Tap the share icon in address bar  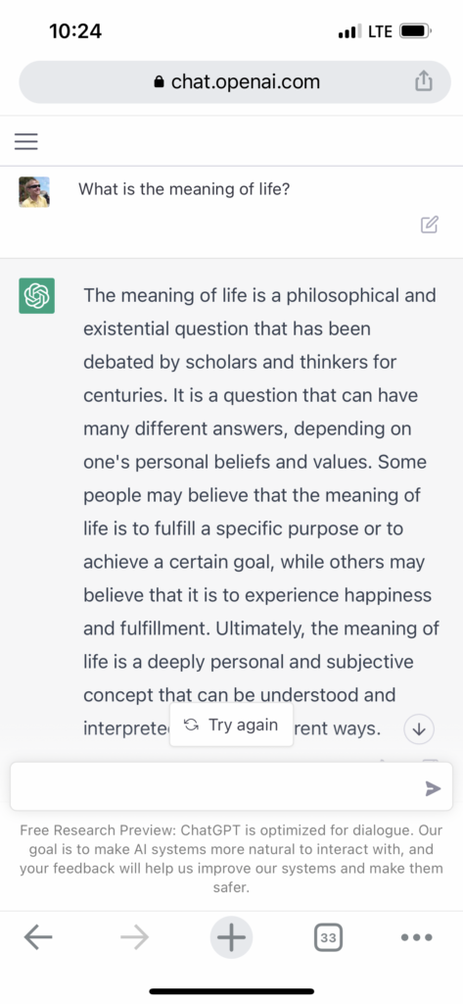coord(423,81)
